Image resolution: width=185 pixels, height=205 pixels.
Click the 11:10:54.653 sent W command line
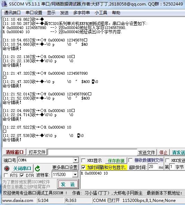[45, 40]
